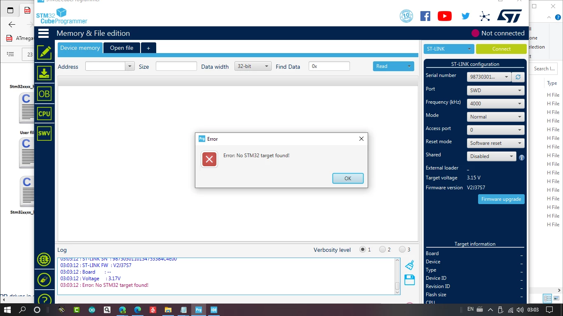Refresh the ST-LINK serial number list
The width and height of the screenshot is (563, 316).
(x=518, y=77)
